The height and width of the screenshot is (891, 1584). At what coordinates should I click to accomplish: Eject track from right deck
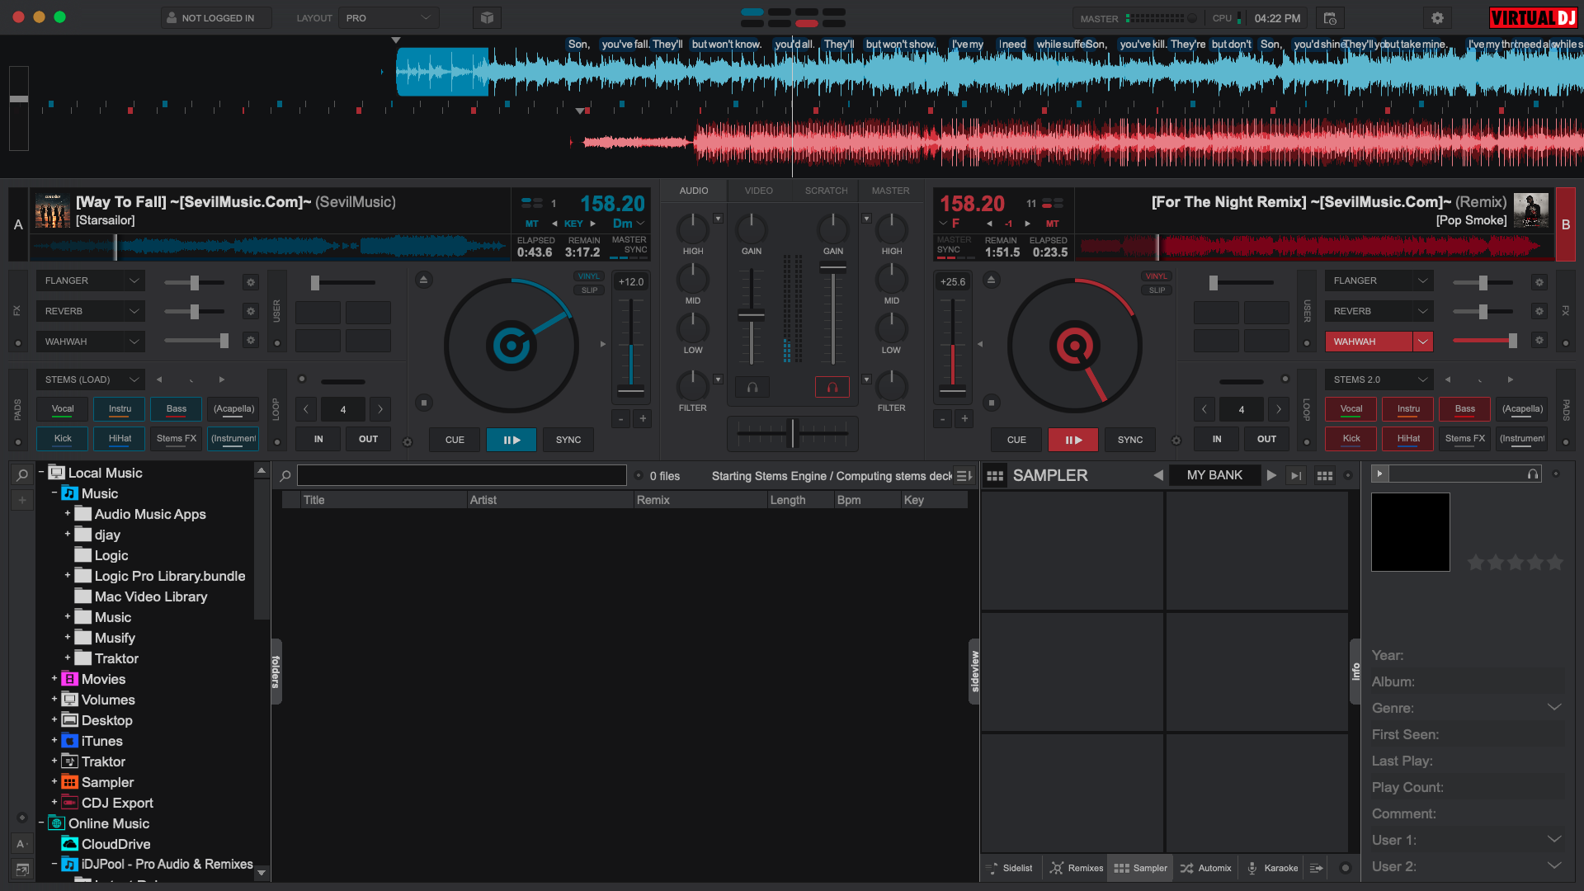coord(992,280)
